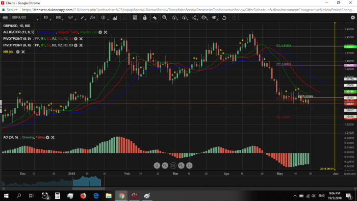This screenshot has height=201, width=357.
Task: Open the add indicator f(x) tool
Action: click(92, 17)
